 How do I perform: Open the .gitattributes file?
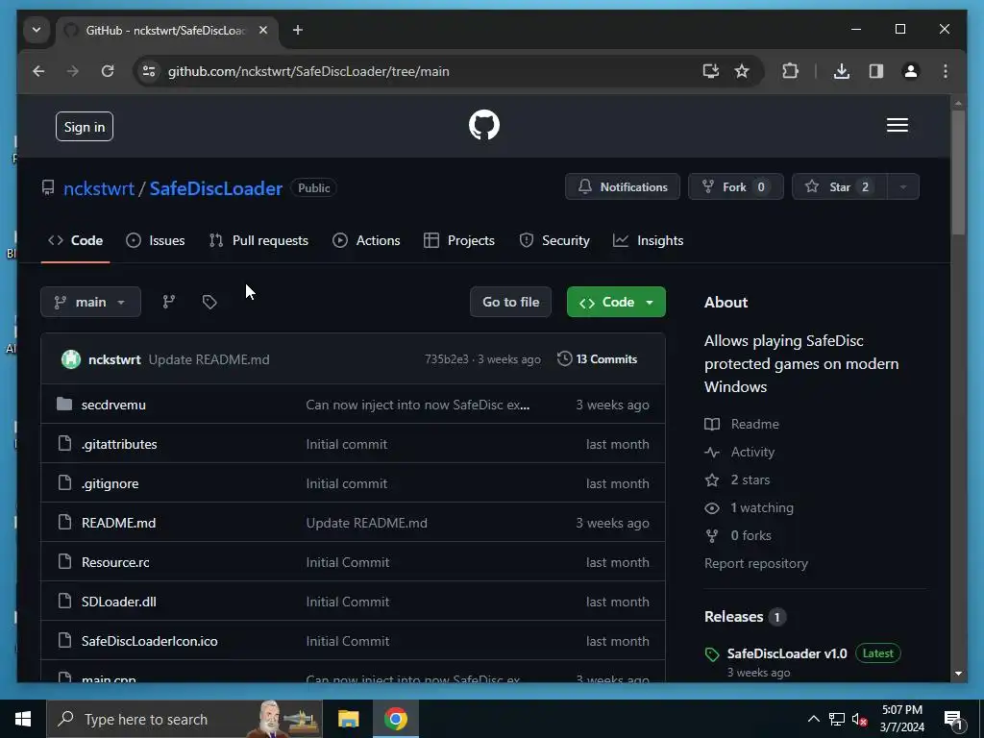click(119, 444)
